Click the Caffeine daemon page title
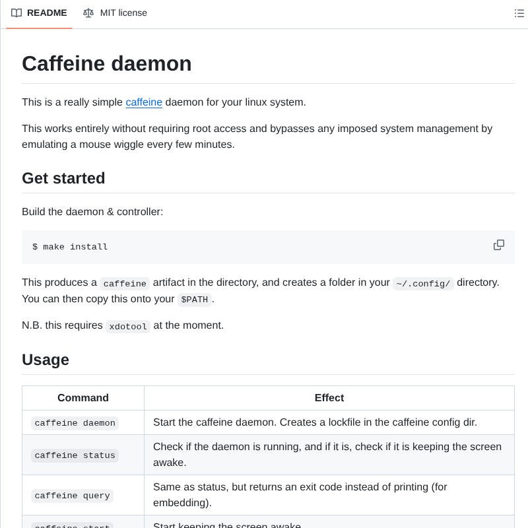 point(107,64)
